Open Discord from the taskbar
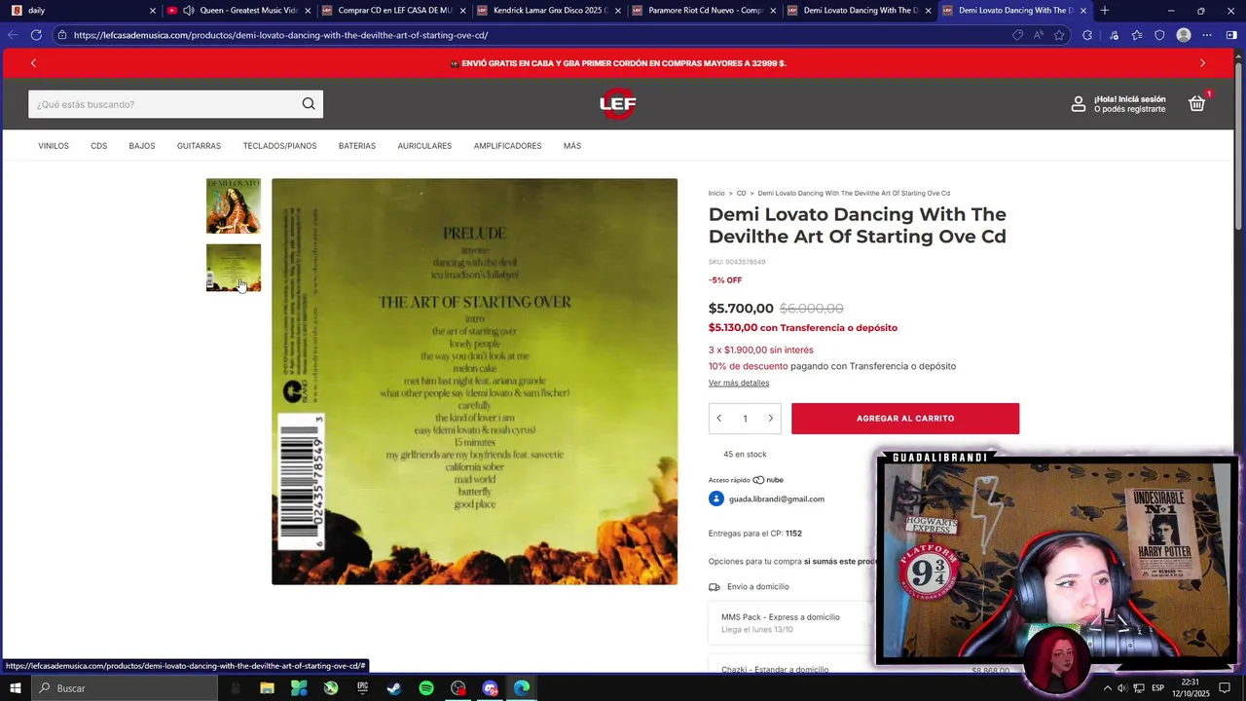This screenshot has height=701, width=1246. coord(490,688)
